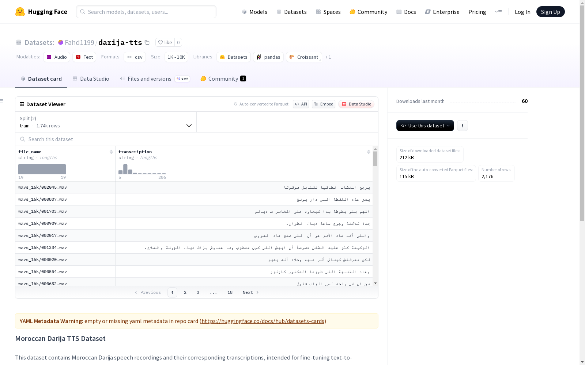Open the more navigation menu icon
This screenshot has width=585, height=365.
pos(498,12)
